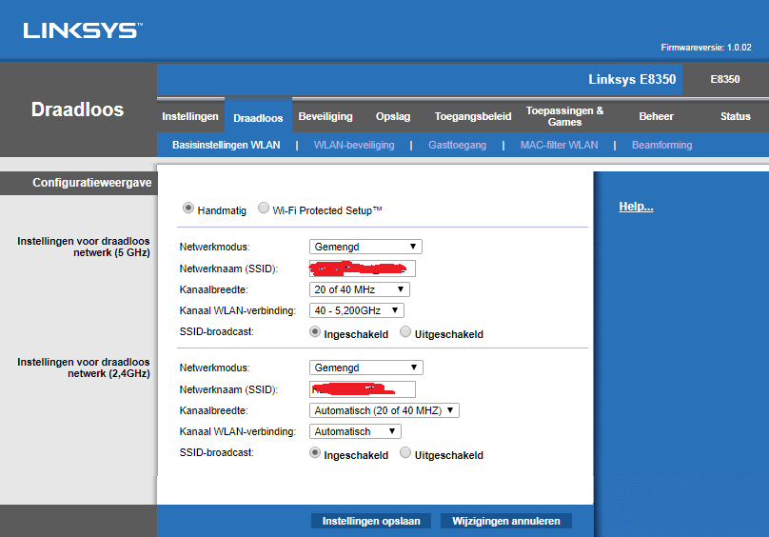Click the Firmwareversie: 1.0.02 text
The height and width of the screenshot is (537, 769).
[x=706, y=48]
